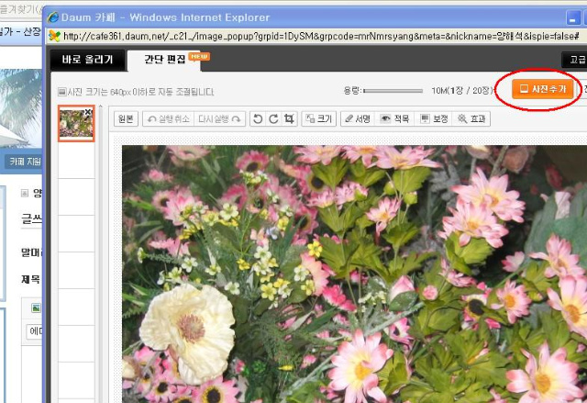Click the large flower image in editor
Image resolution: width=587 pixels, height=403 pixels.
[354, 274]
